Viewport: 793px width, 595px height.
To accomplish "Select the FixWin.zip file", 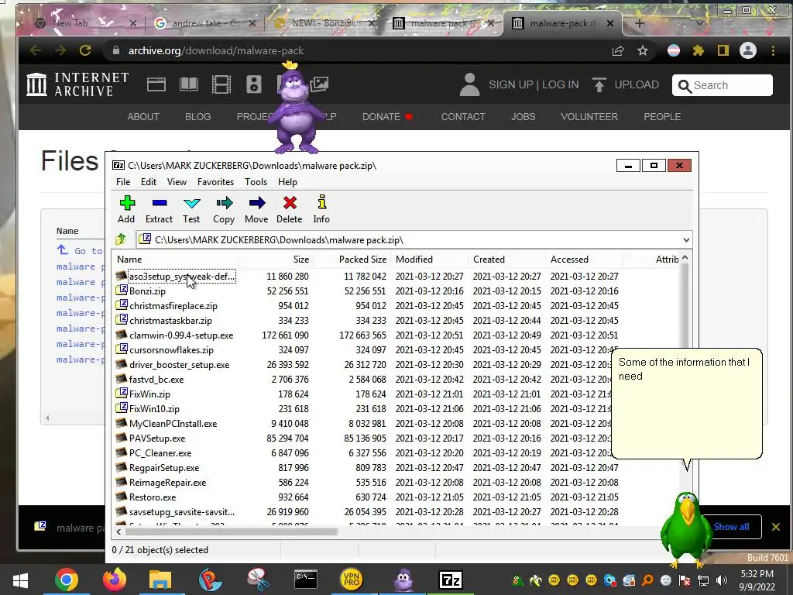I will coord(149,394).
